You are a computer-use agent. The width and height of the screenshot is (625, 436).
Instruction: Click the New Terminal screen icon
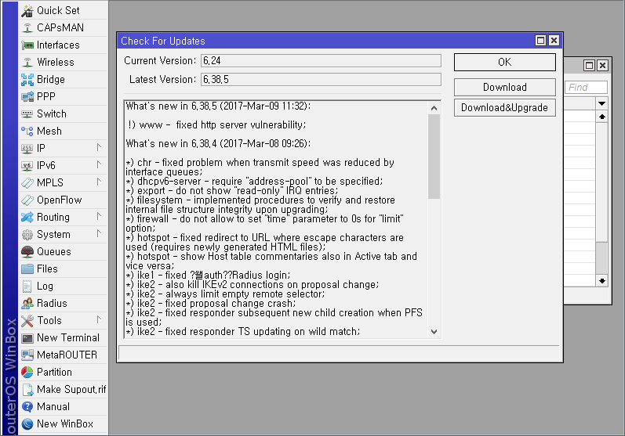click(x=27, y=338)
